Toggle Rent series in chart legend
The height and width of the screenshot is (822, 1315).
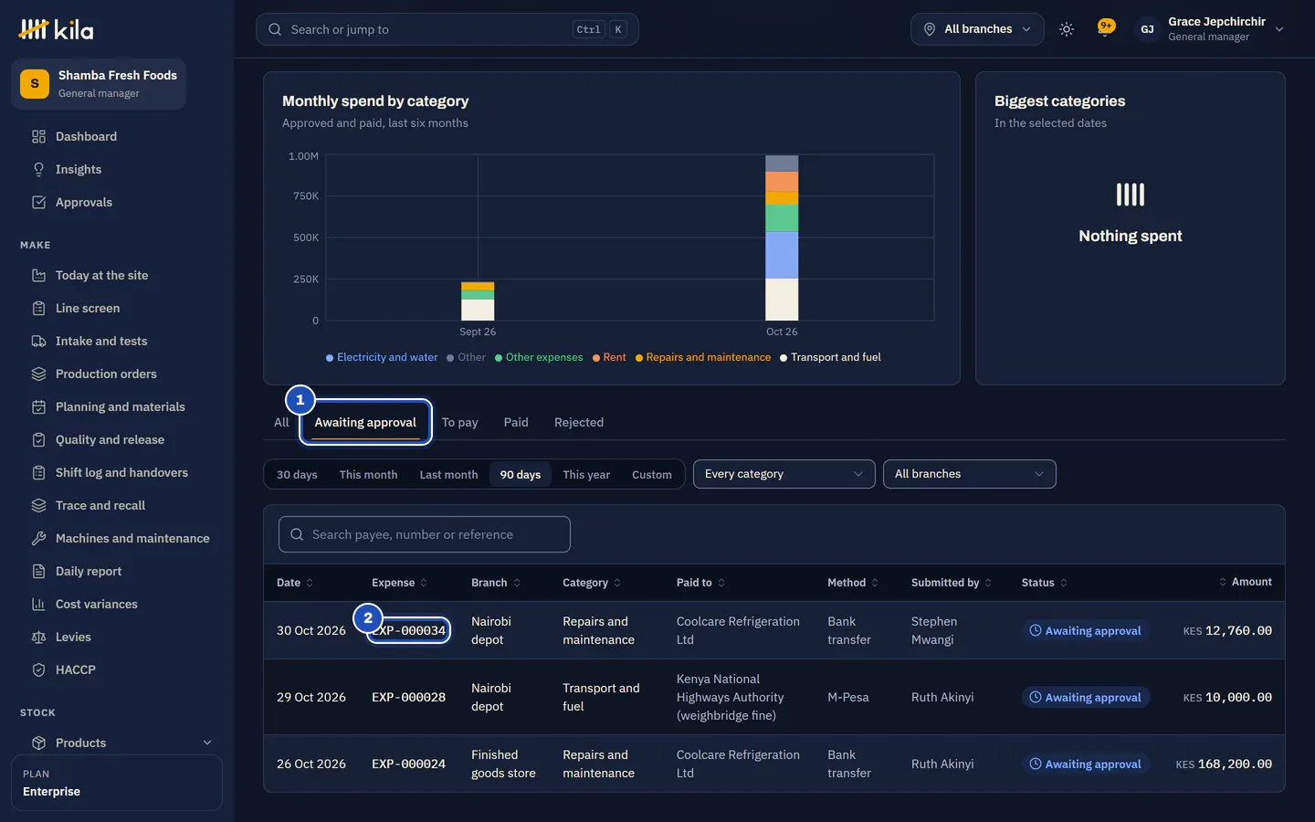(x=609, y=357)
